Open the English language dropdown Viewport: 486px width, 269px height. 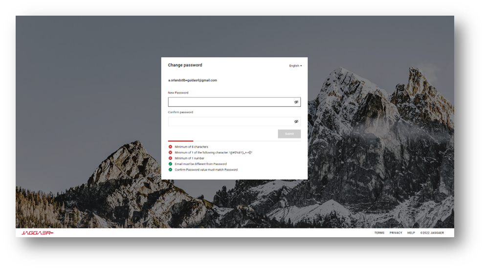[x=295, y=66]
